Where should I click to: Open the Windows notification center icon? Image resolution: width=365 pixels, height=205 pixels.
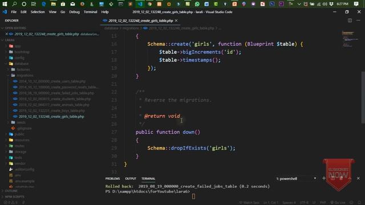(x=356, y=4)
